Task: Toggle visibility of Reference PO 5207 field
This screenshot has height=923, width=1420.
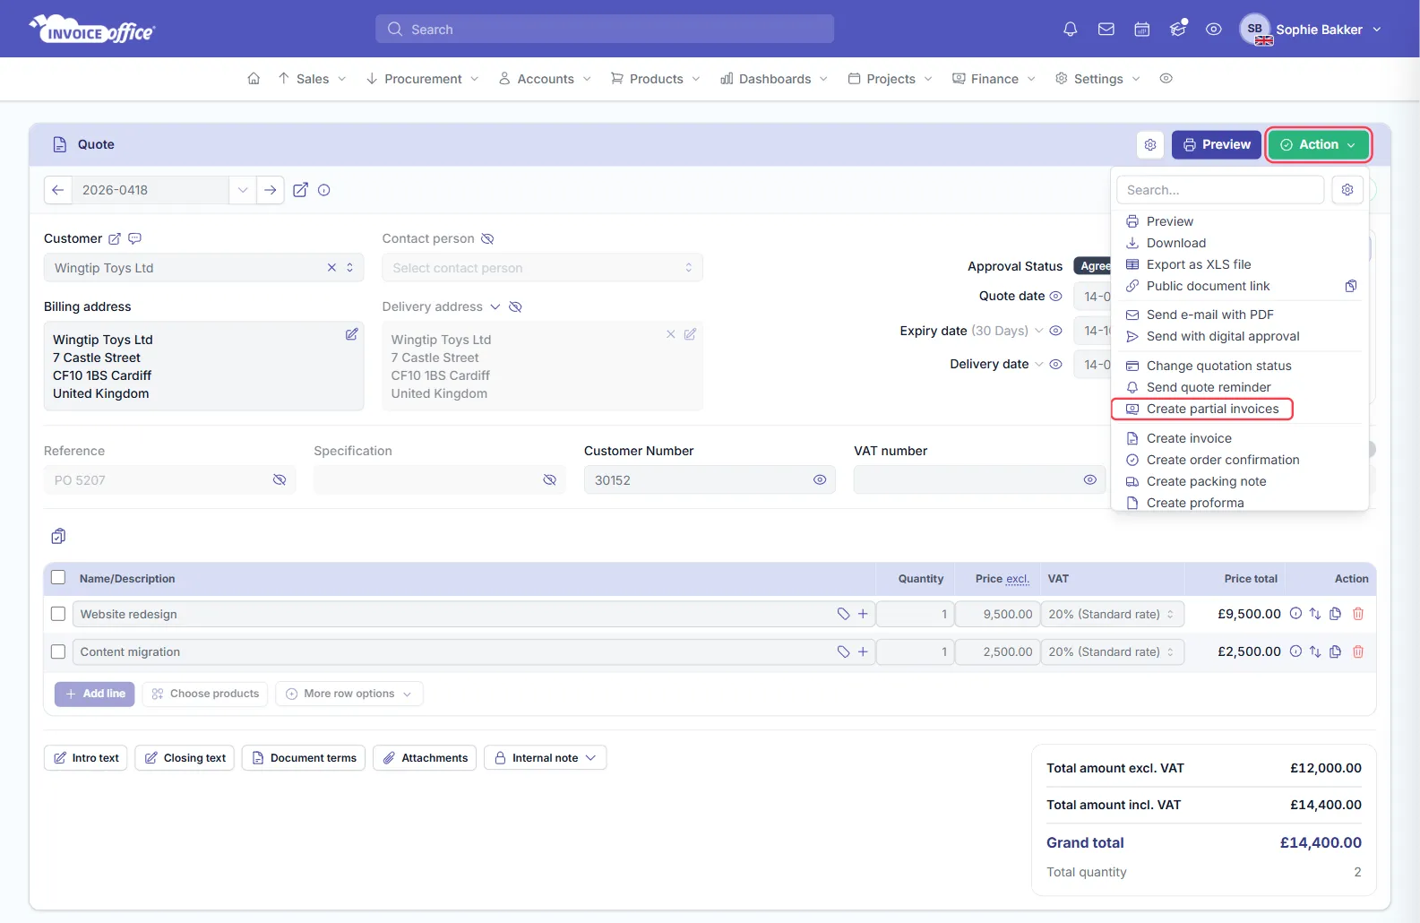Action: click(x=280, y=480)
